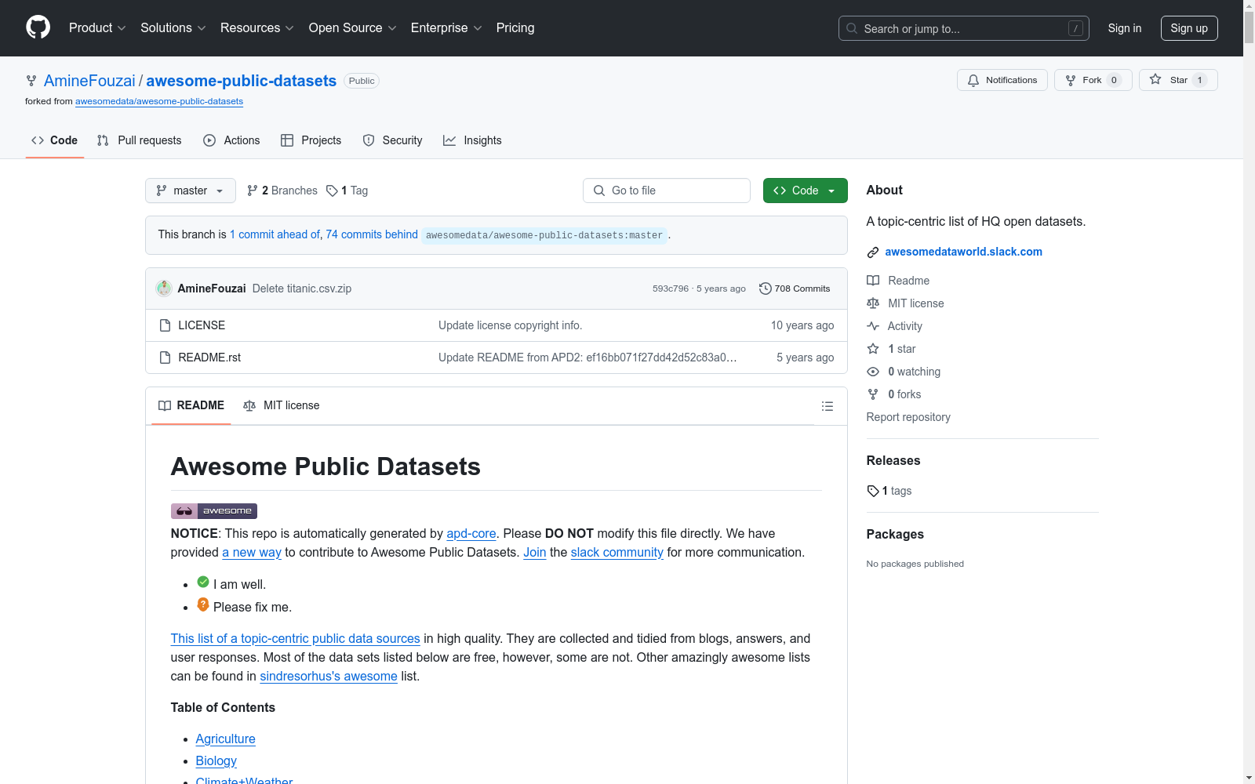The height and width of the screenshot is (784, 1255).
Task: Click the README.rst file icon
Action: [x=165, y=358]
